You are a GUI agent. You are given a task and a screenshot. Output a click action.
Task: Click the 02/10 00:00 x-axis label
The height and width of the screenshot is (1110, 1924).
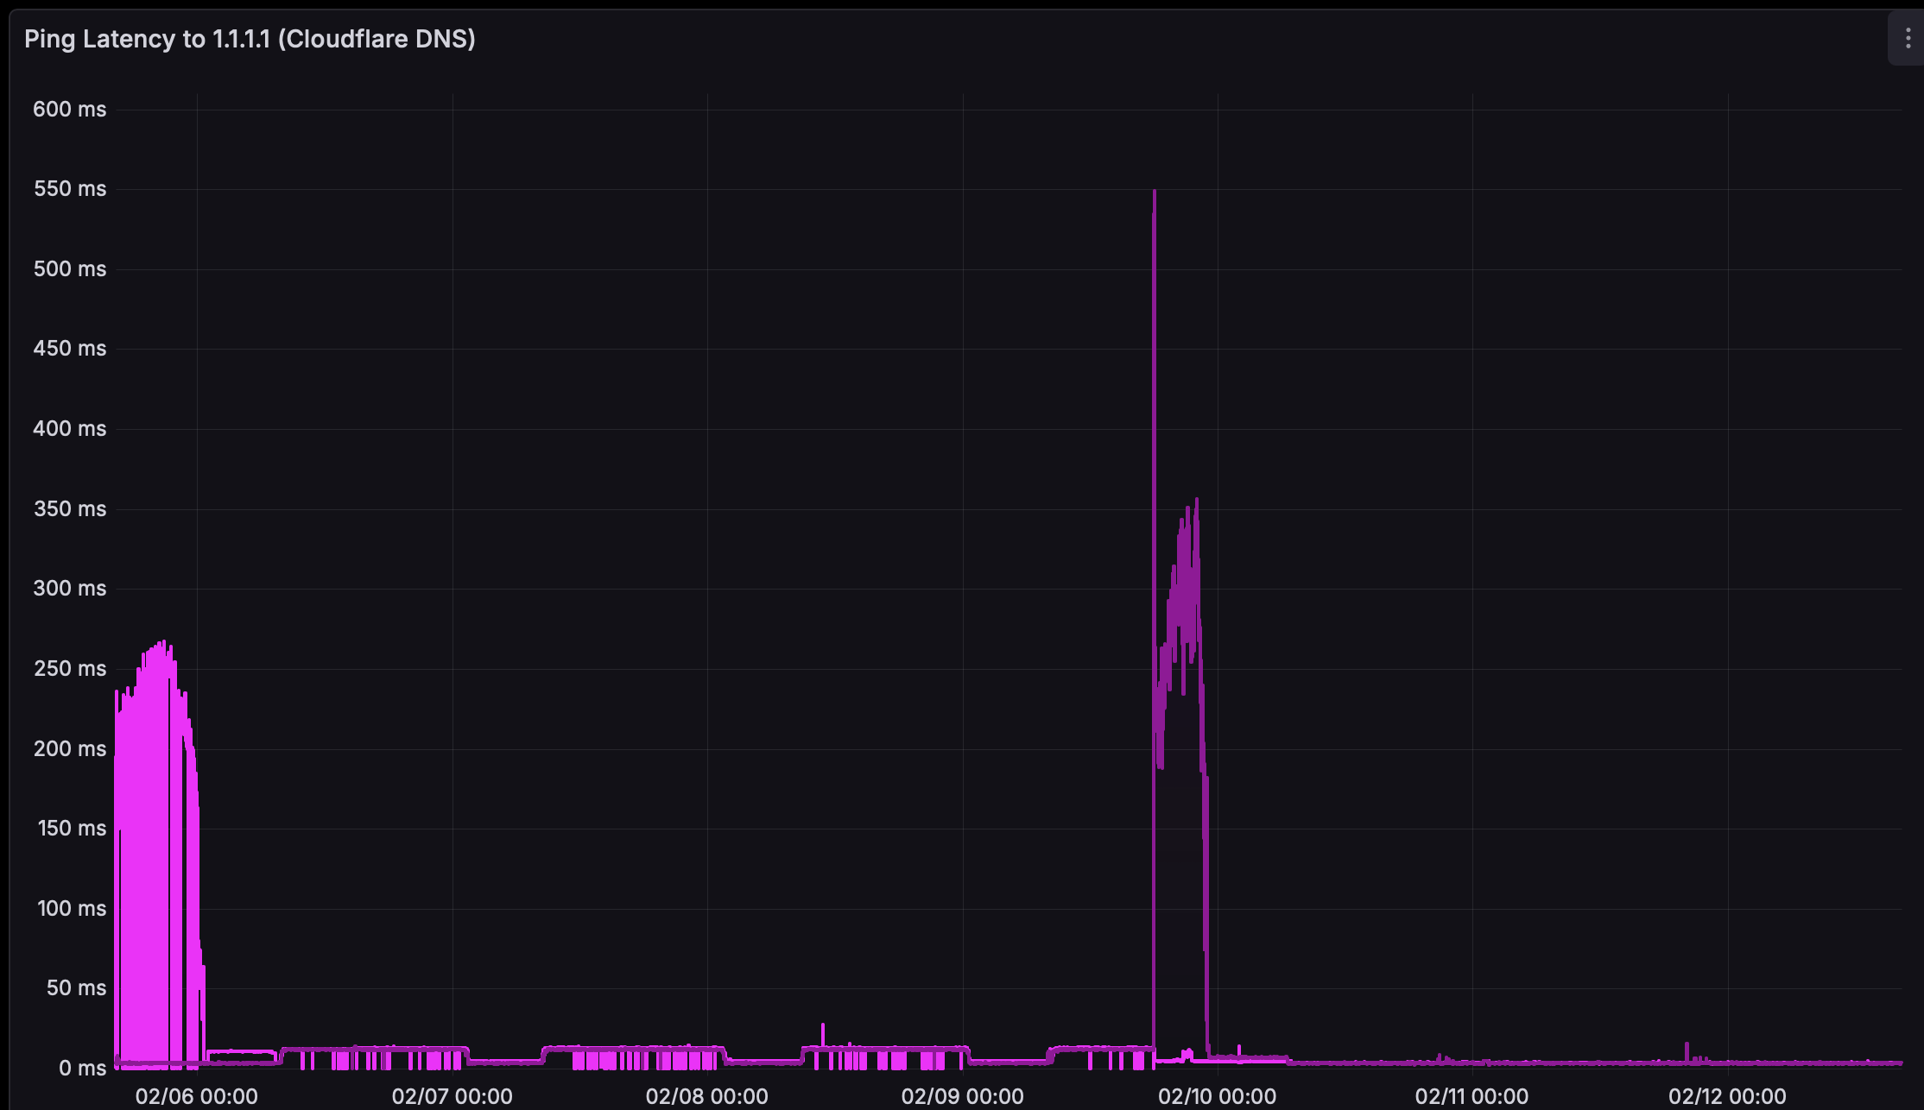point(1217,1096)
